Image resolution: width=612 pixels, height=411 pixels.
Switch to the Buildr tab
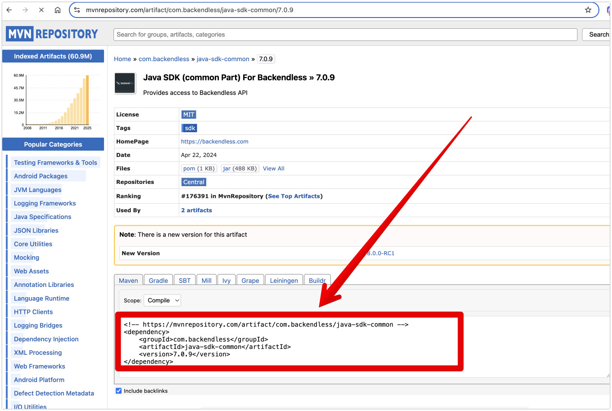317,280
